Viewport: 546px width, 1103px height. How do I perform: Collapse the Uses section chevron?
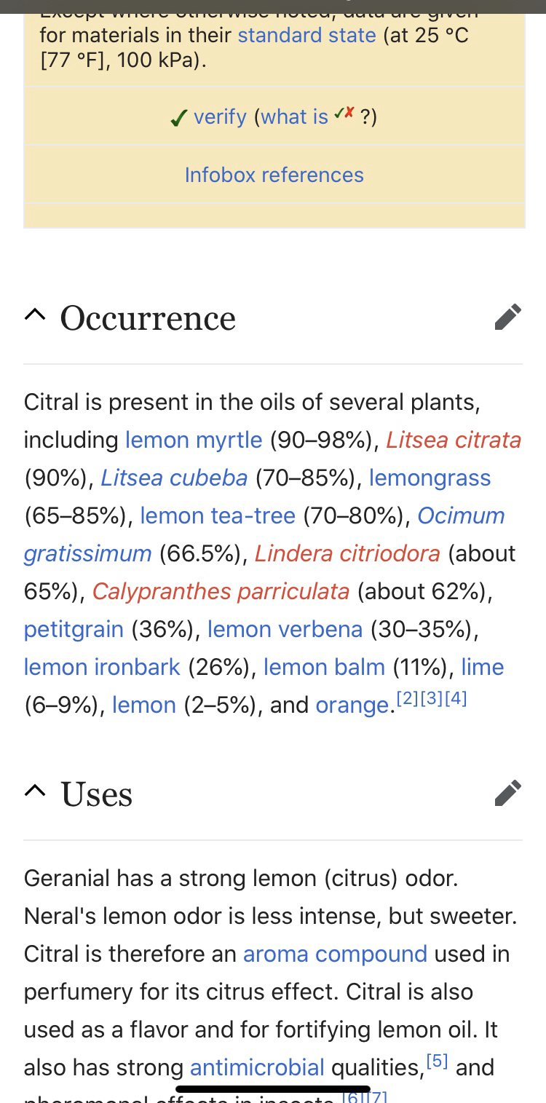[33, 791]
